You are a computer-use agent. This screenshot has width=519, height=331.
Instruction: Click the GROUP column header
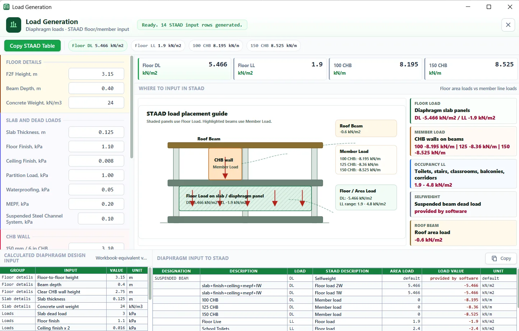(18, 270)
